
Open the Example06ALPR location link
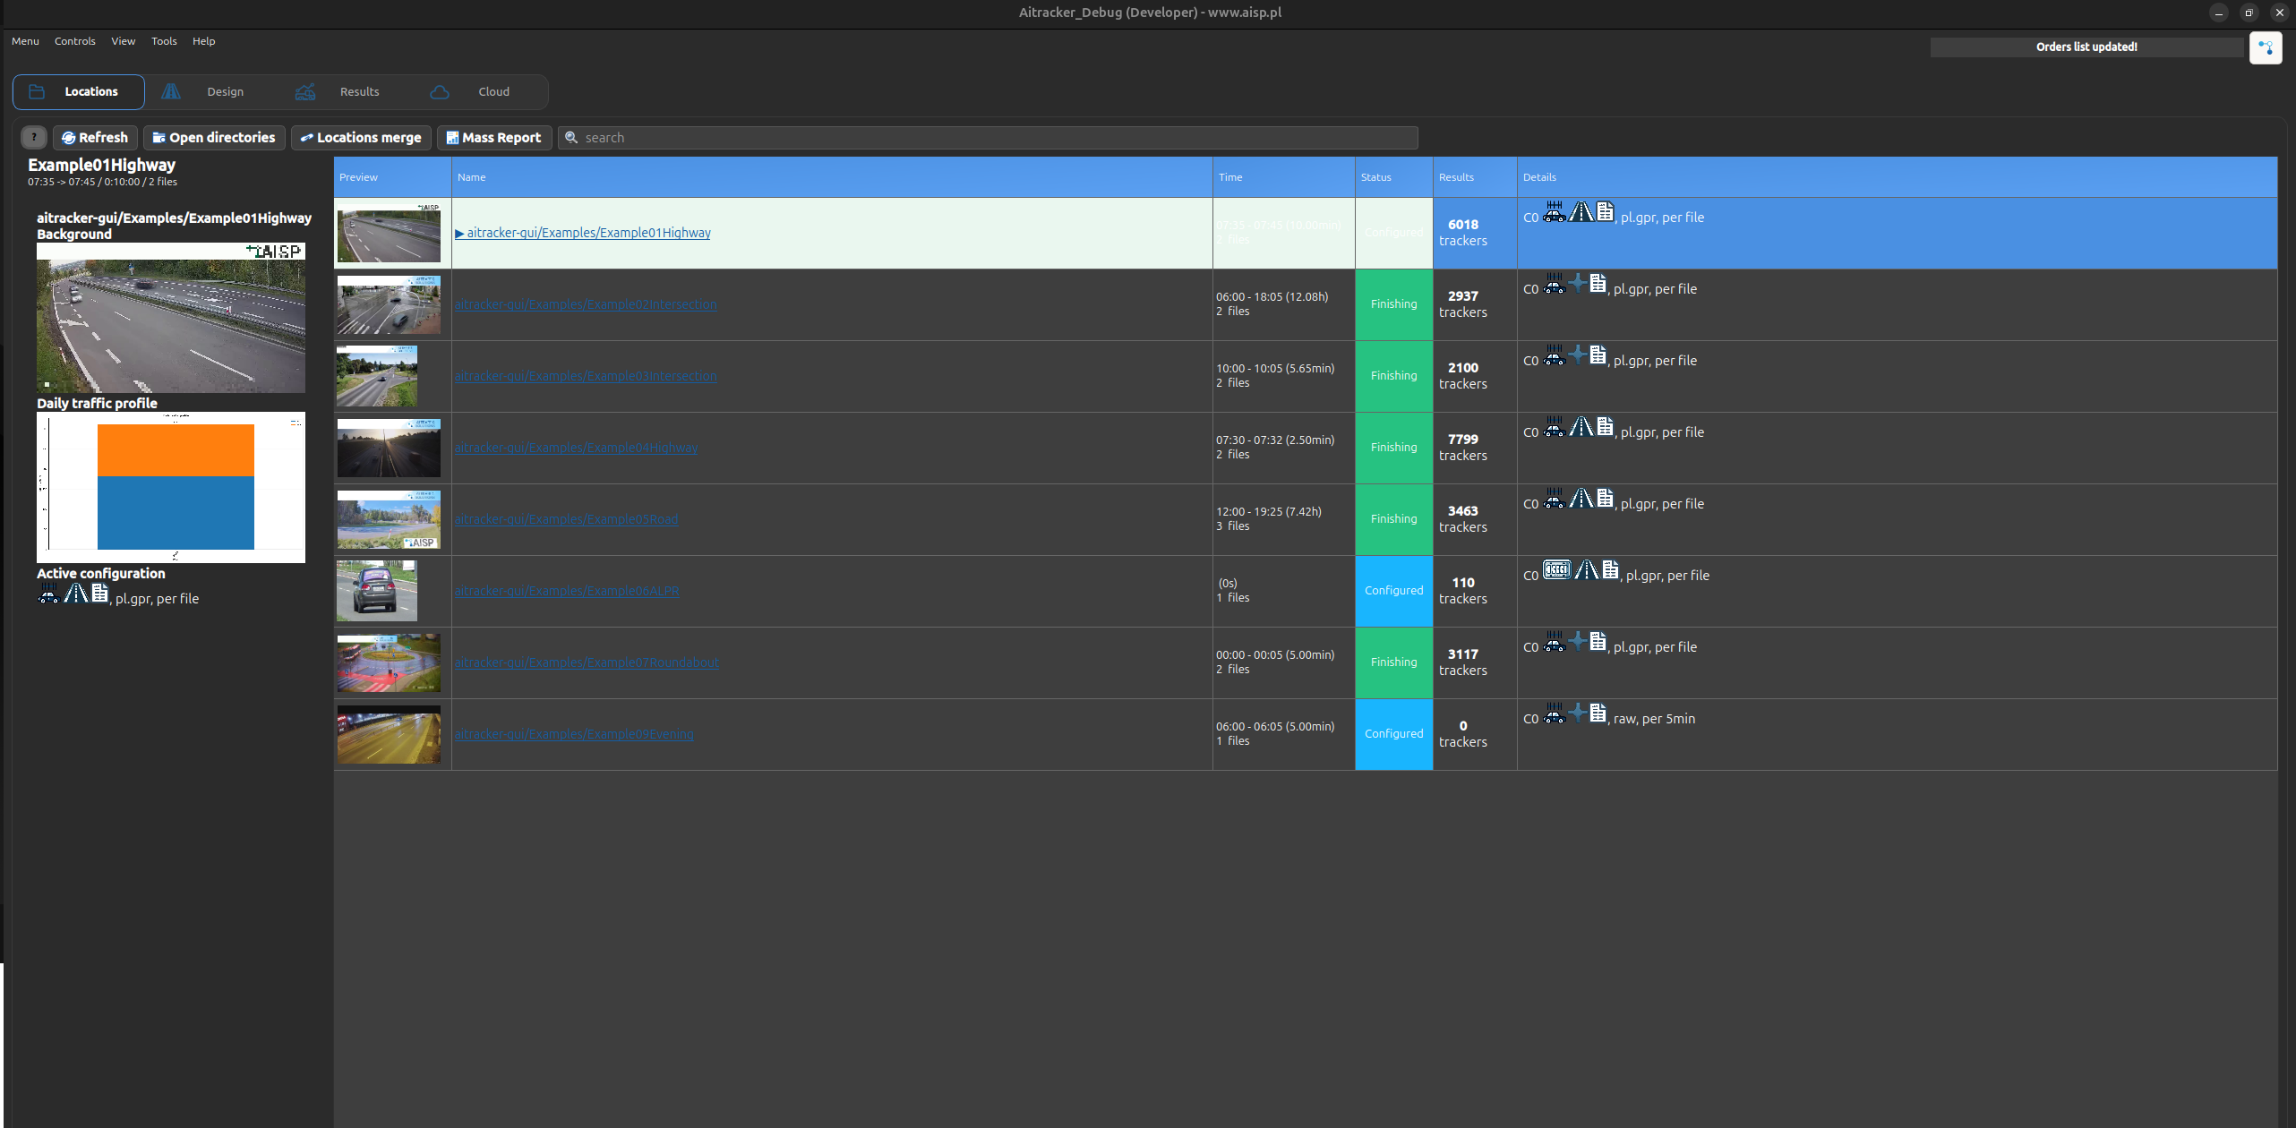(567, 591)
